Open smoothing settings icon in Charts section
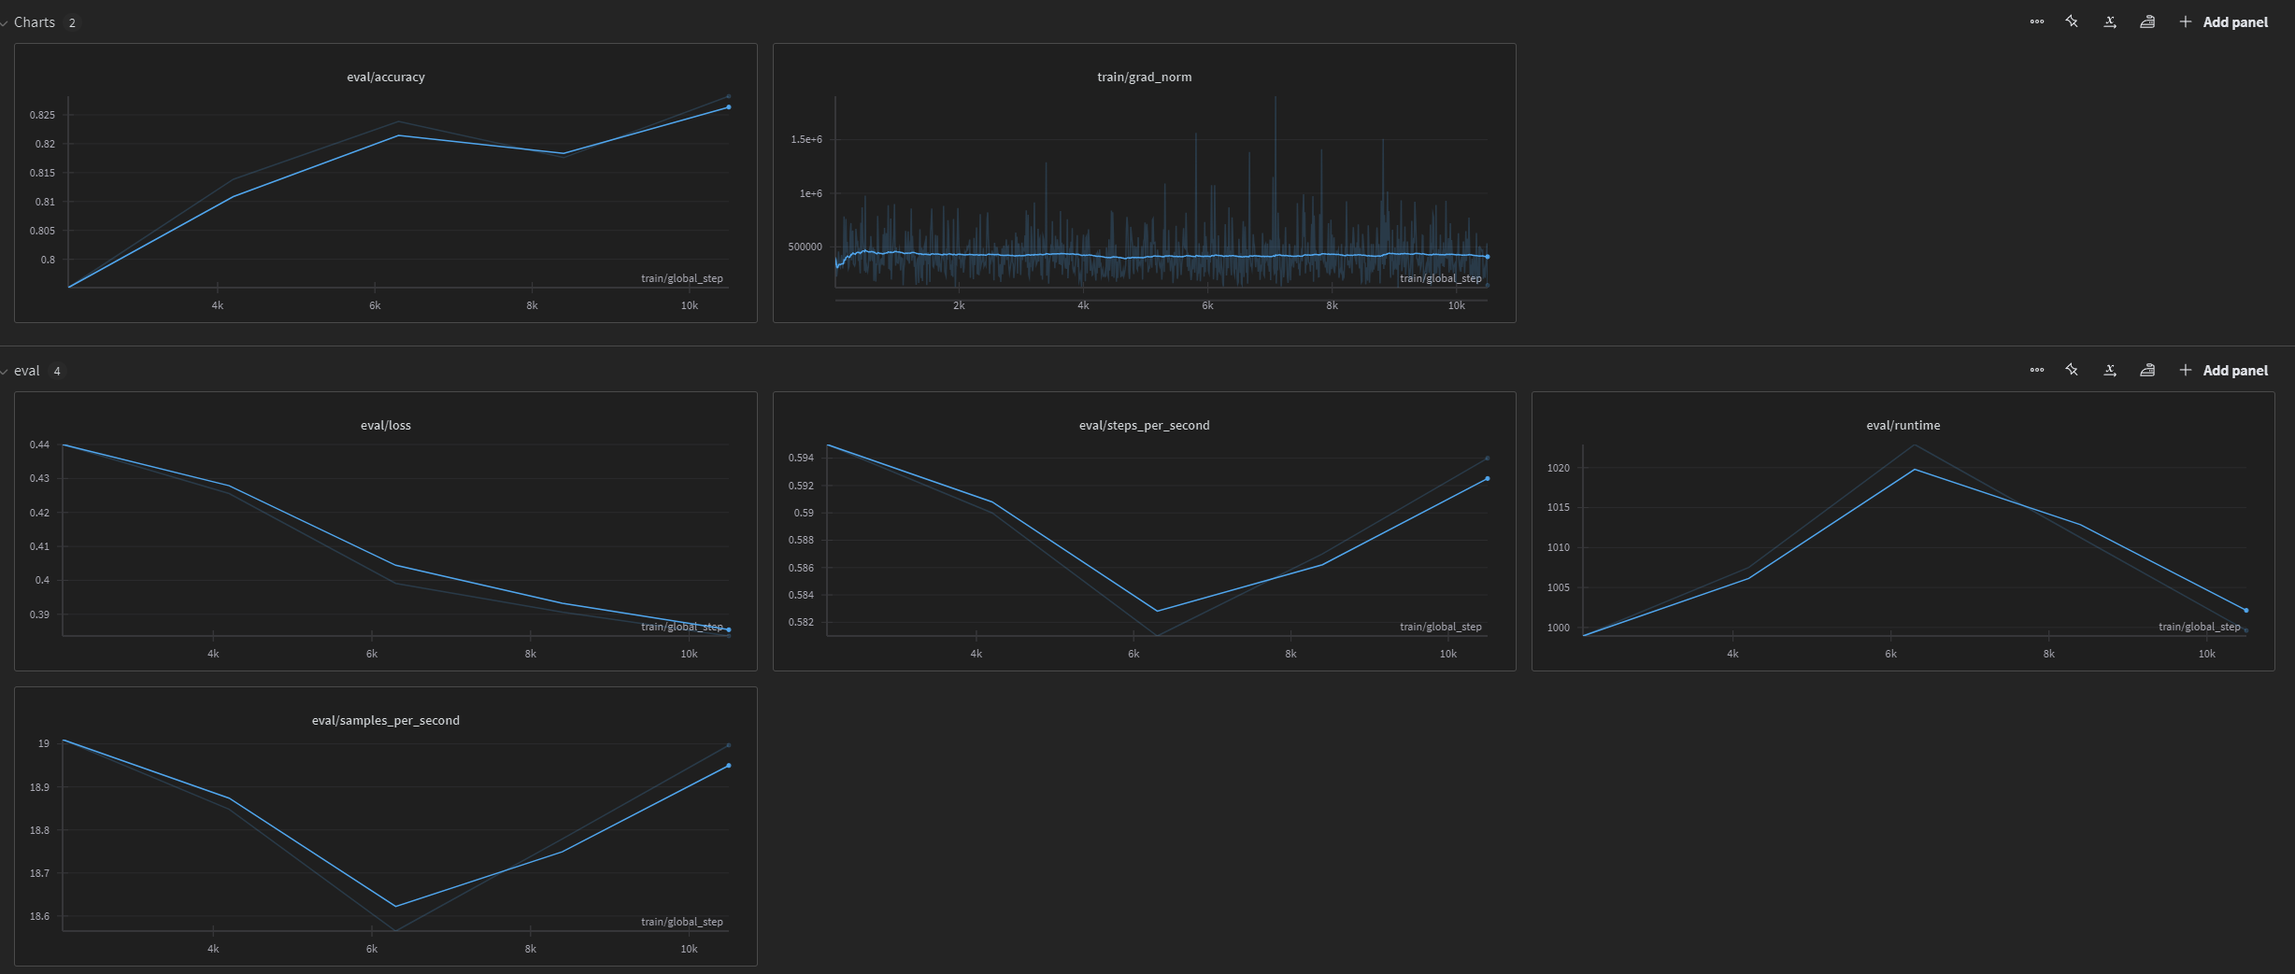Image resolution: width=2295 pixels, height=974 pixels. (2147, 21)
